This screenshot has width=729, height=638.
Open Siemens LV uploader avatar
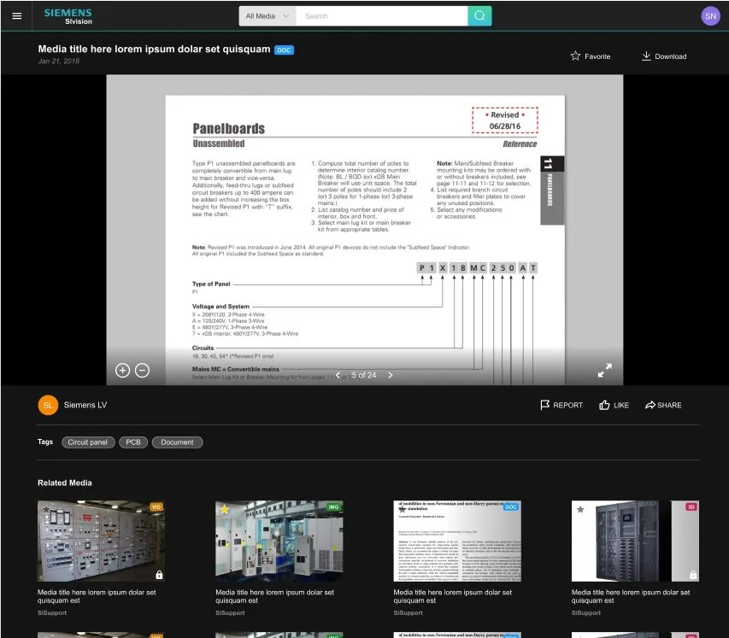coord(48,405)
